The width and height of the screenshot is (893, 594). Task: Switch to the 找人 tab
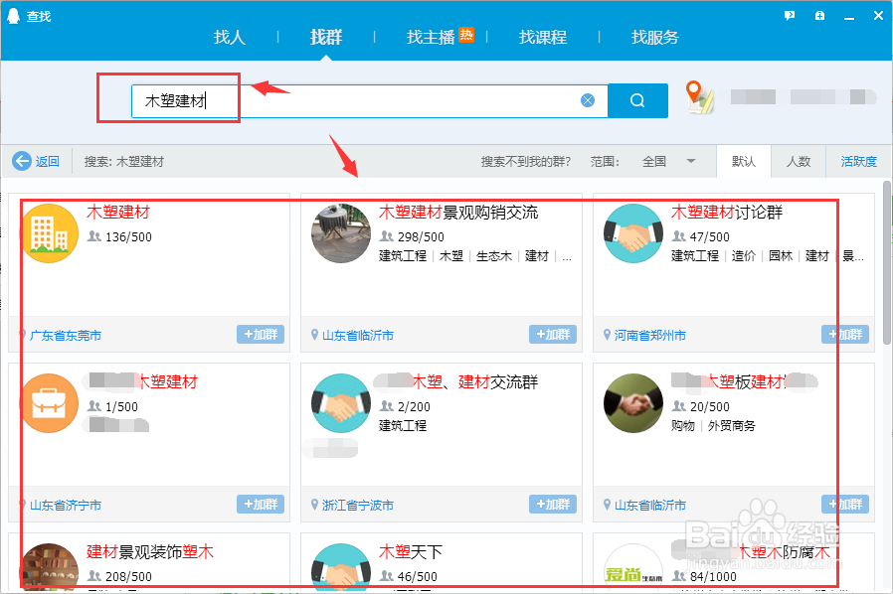[x=230, y=37]
